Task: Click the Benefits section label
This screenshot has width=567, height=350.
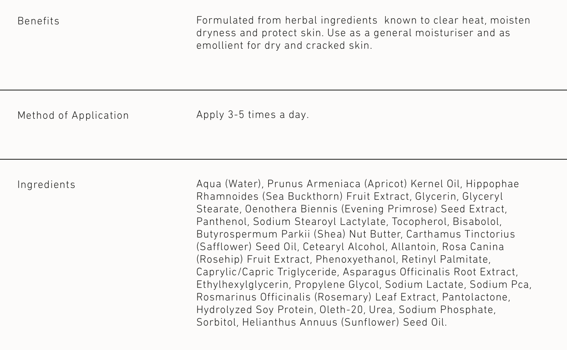Action: [38, 21]
